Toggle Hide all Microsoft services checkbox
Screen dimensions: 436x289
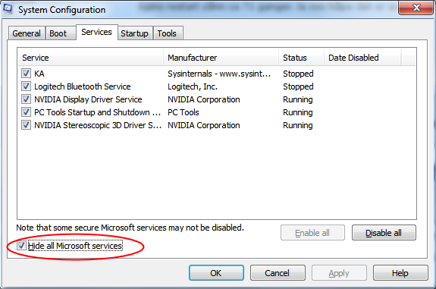click(x=21, y=246)
